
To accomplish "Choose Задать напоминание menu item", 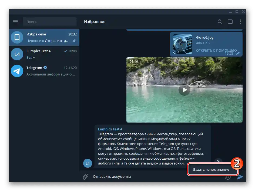I will pos(211,170).
